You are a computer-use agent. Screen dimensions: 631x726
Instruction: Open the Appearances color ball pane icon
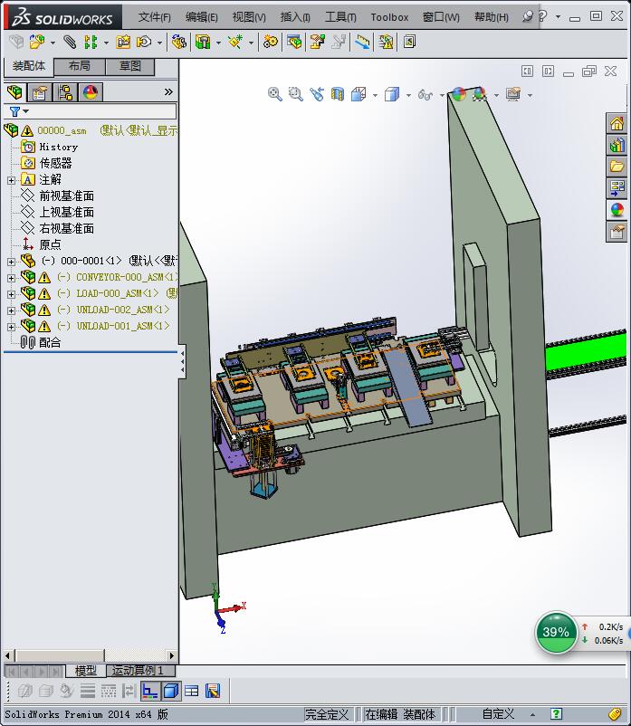[x=617, y=210]
